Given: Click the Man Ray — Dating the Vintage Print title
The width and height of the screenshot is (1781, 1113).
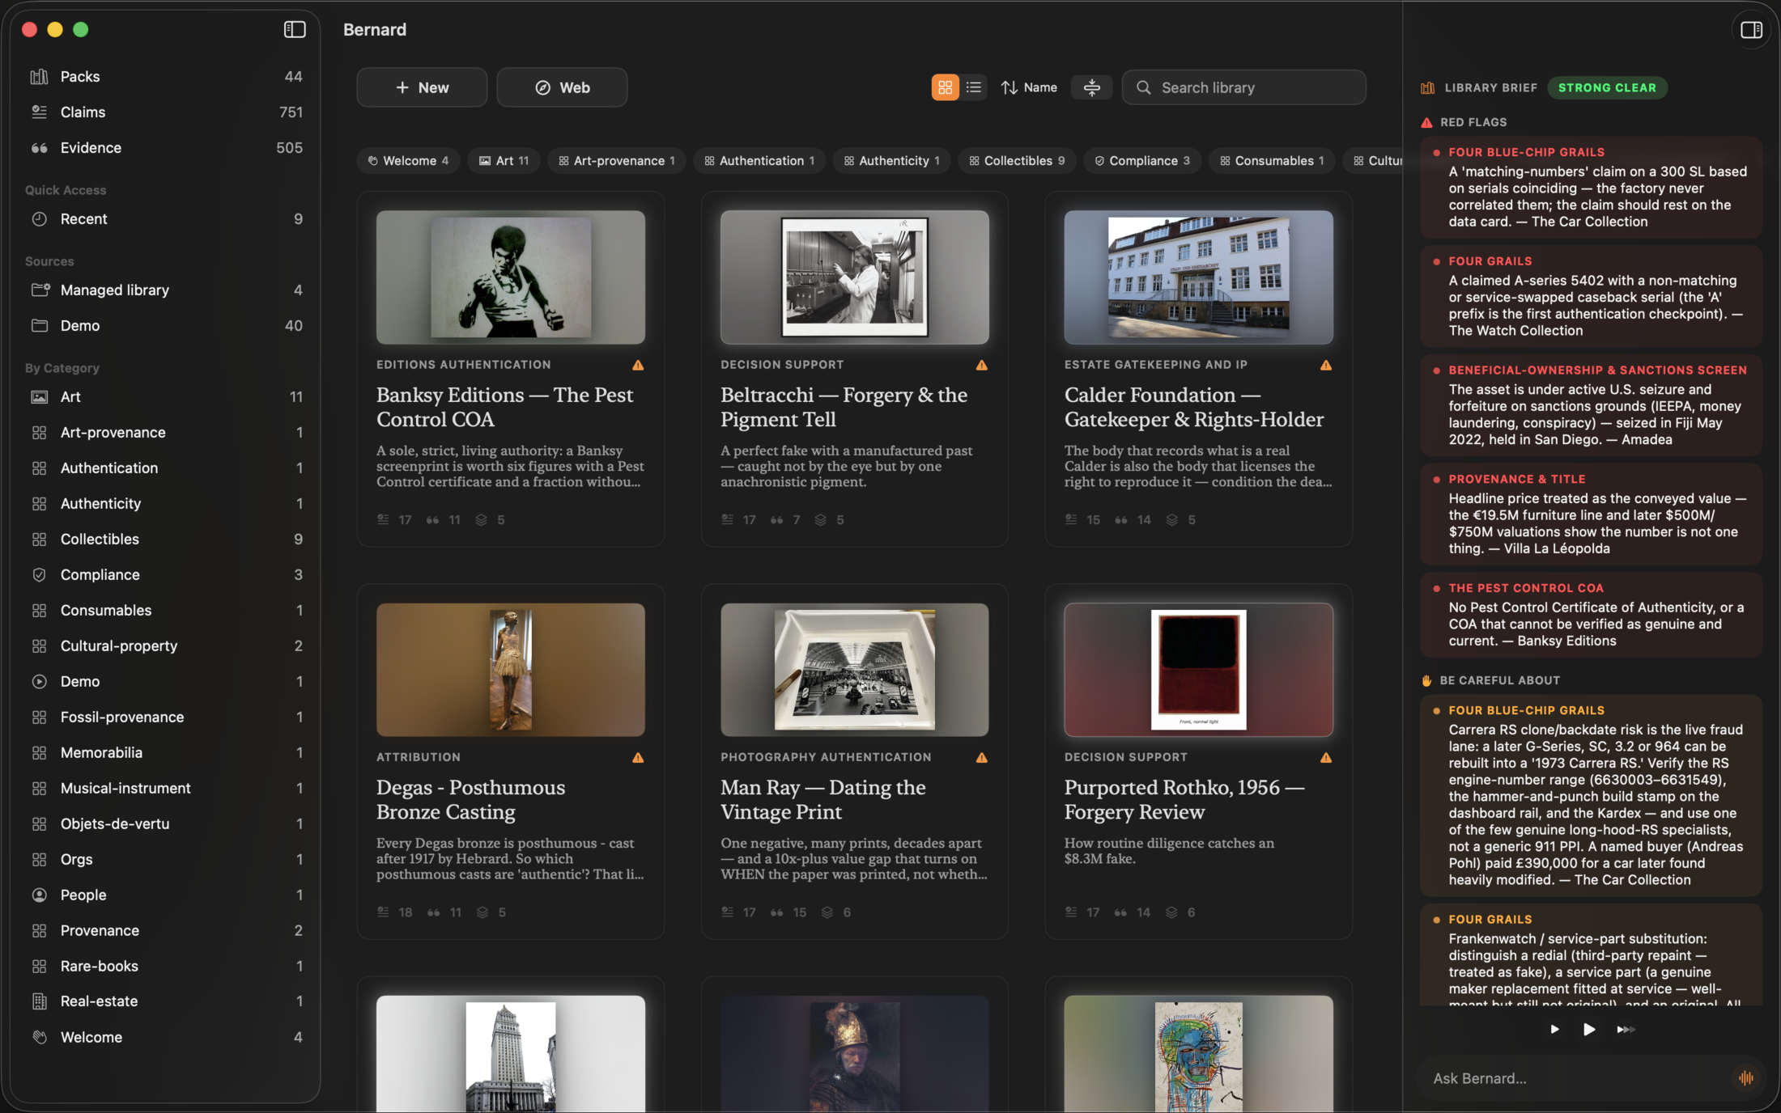Looking at the screenshot, I should pyautogui.click(x=822, y=799).
